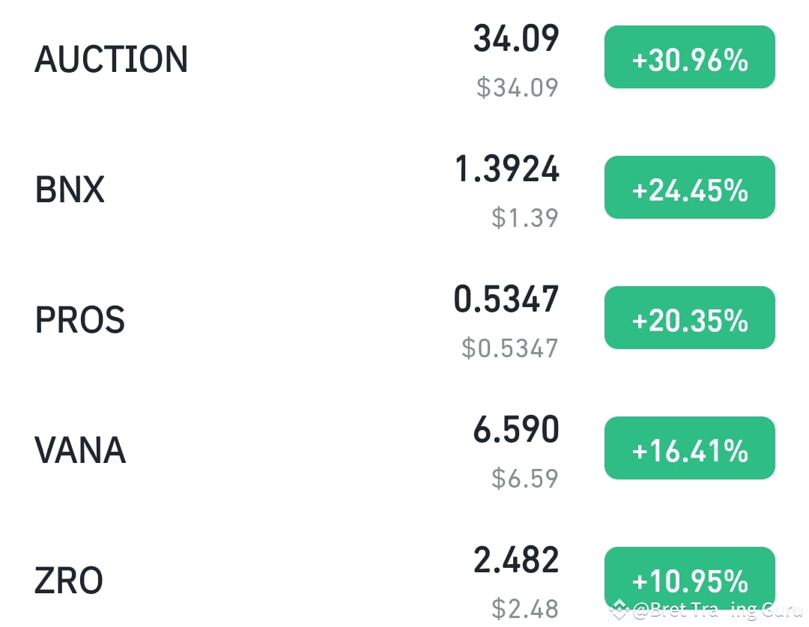Open the @Bret Trading Guru watermark link
The image size is (809, 627).
[717, 610]
